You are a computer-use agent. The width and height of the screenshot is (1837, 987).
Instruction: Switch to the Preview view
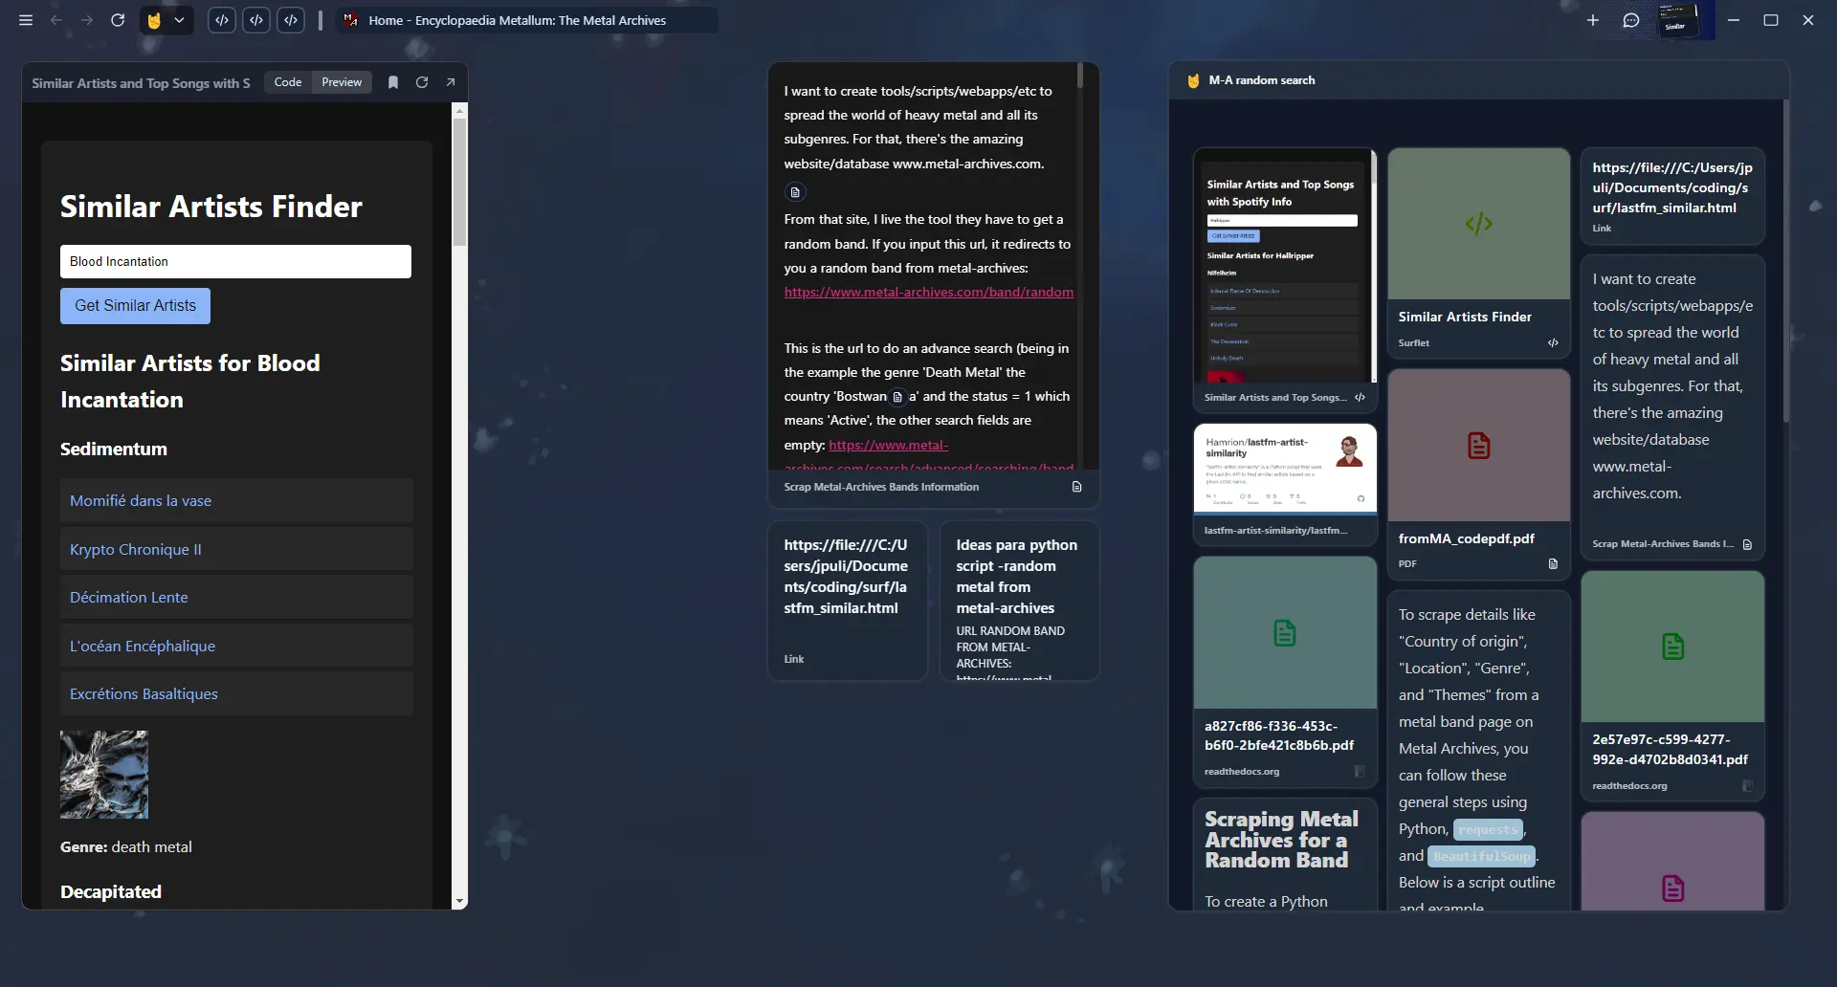(342, 82)
